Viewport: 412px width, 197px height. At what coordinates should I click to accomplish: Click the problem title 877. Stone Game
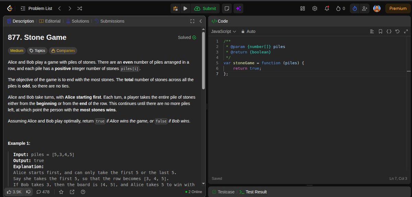(x=37, y=38)
